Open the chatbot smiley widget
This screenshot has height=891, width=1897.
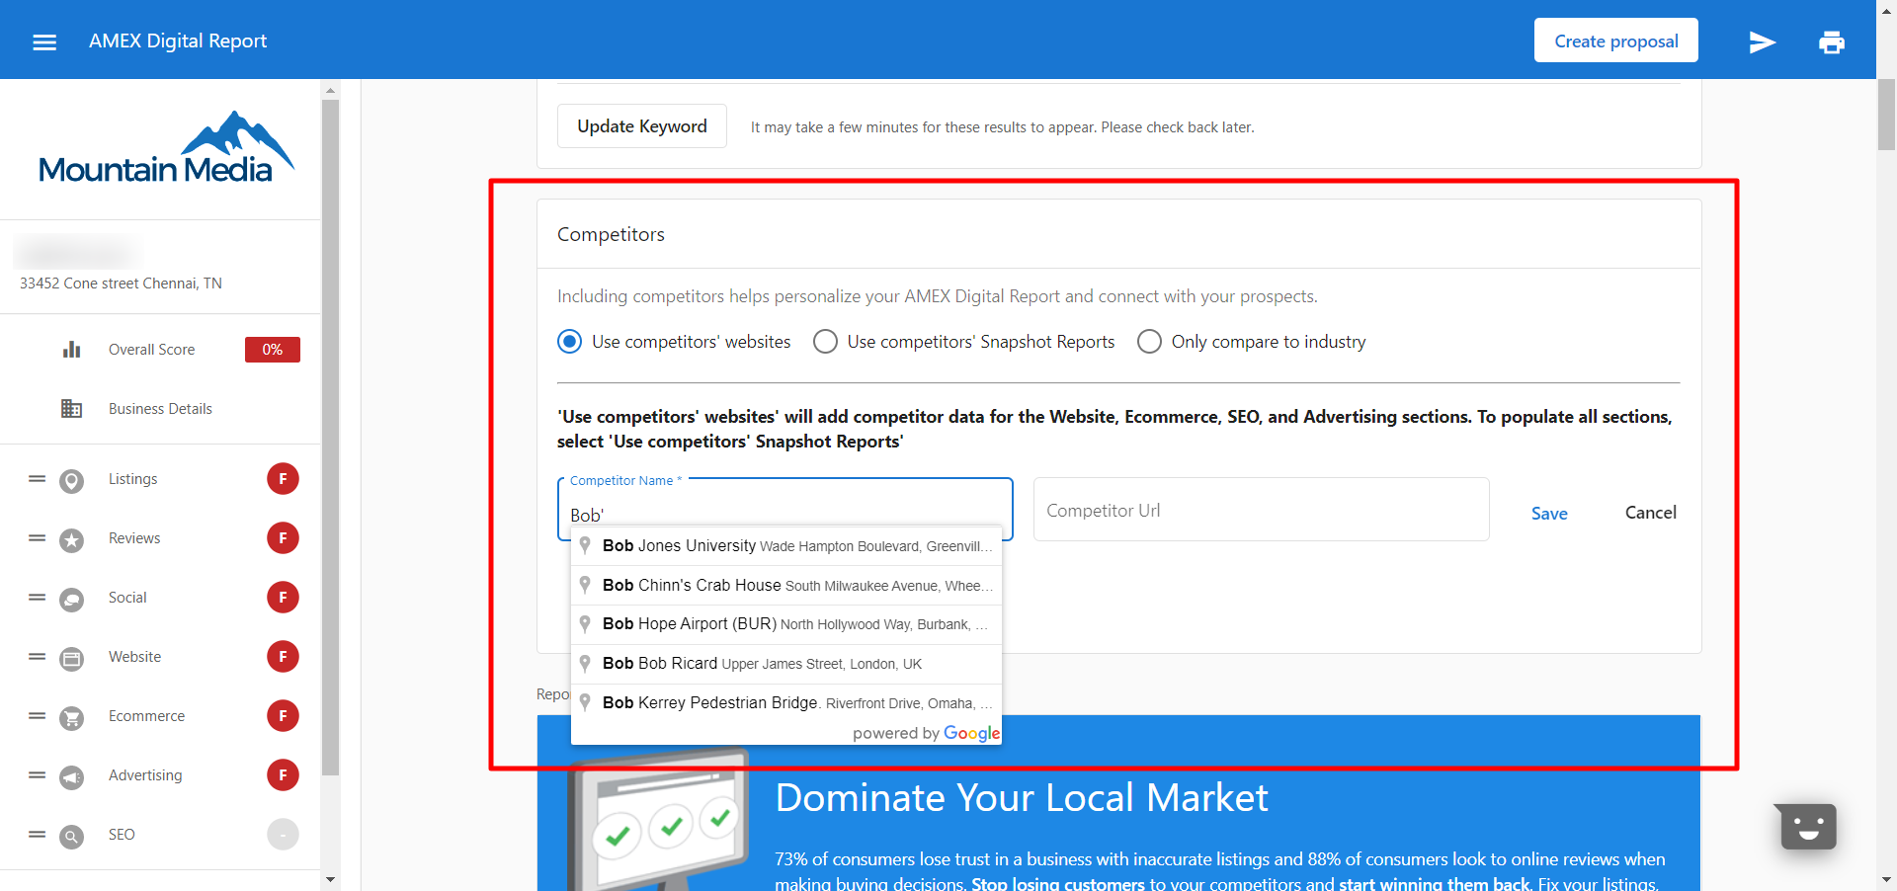pyautogui.click(x=1807, y=826)
